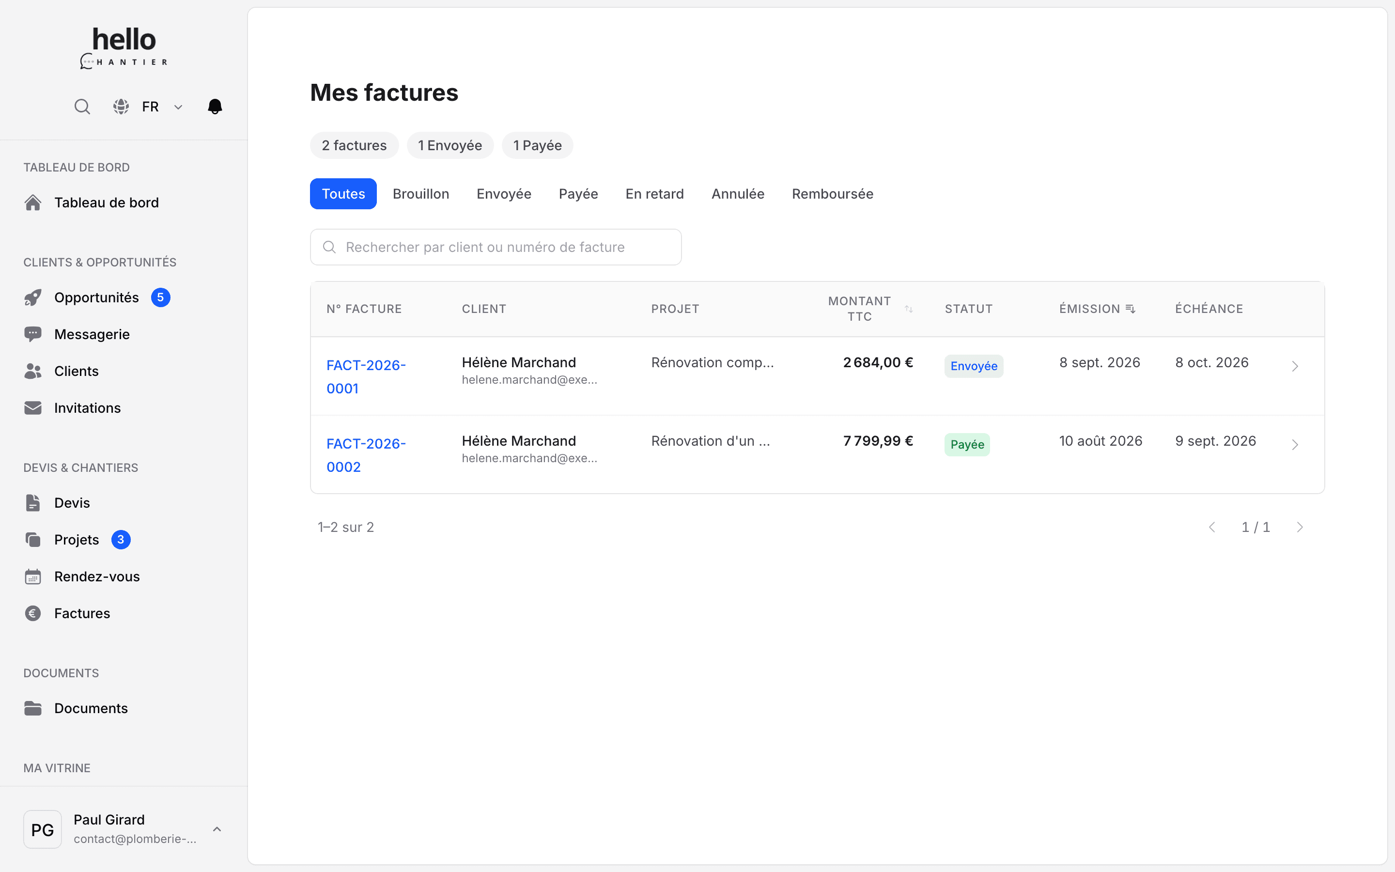1395x872 pixels.
Task: Click the Documents folder icon
Action: coord(33,708)
